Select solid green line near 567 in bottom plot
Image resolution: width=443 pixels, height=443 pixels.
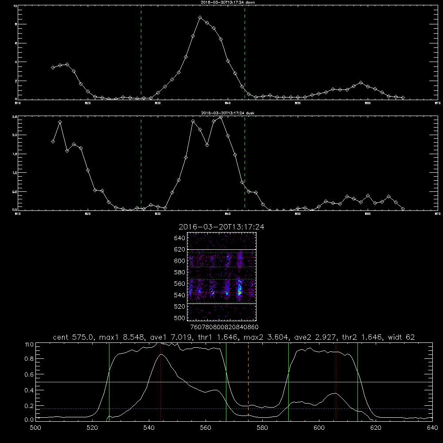click(226, 381)
